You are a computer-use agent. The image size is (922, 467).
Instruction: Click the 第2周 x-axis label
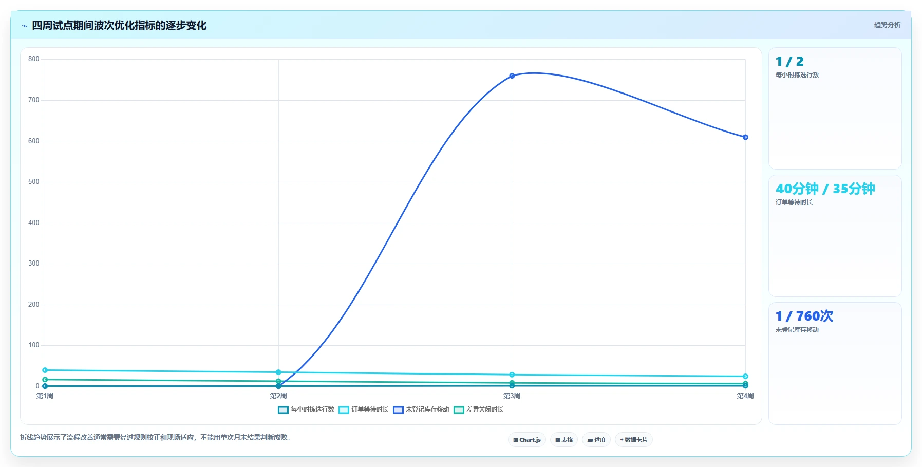(278, 396)
